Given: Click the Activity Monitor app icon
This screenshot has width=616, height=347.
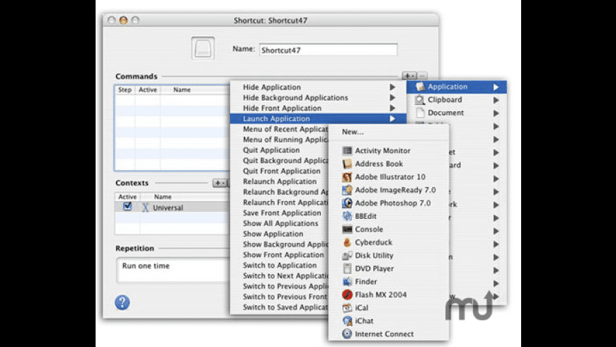Looking at the screenshot, I should (x=347, y=151).
